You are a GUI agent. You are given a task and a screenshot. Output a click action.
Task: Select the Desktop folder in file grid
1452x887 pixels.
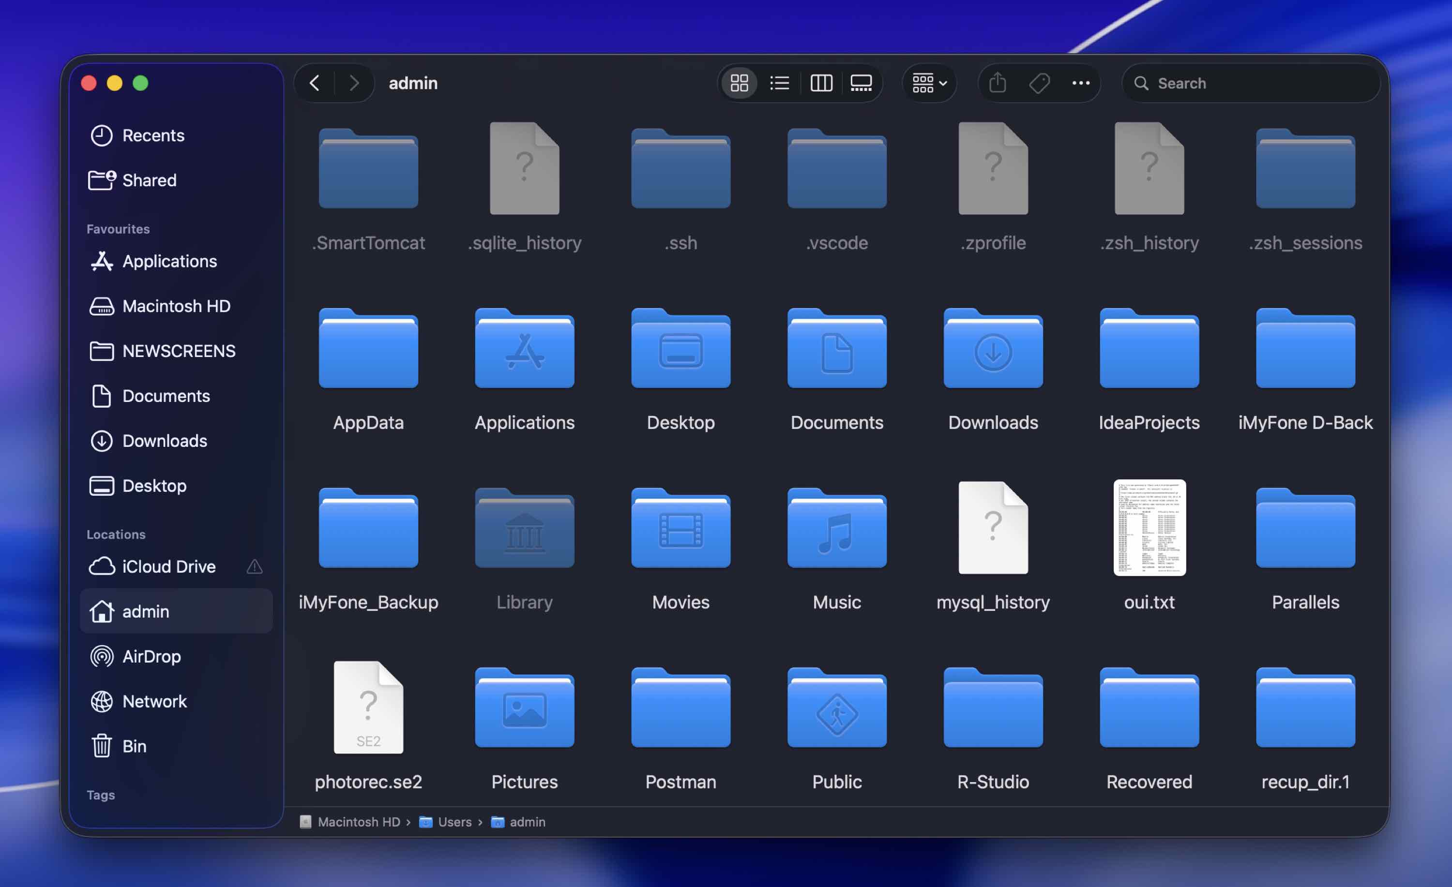pyautogui.click(x=681, y=349)
